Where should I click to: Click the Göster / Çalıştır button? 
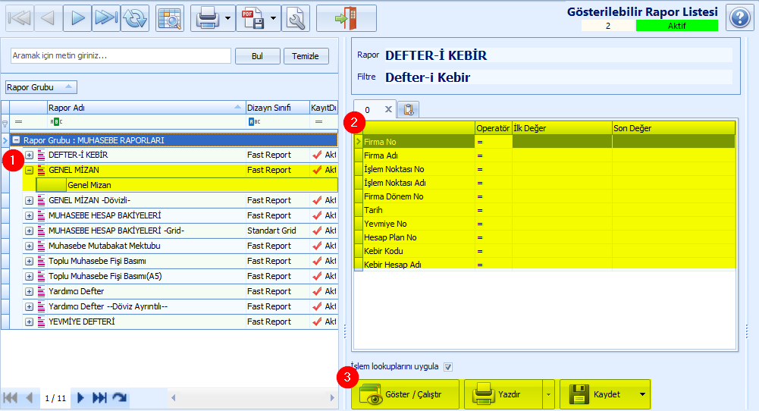(x=405, y=394)
